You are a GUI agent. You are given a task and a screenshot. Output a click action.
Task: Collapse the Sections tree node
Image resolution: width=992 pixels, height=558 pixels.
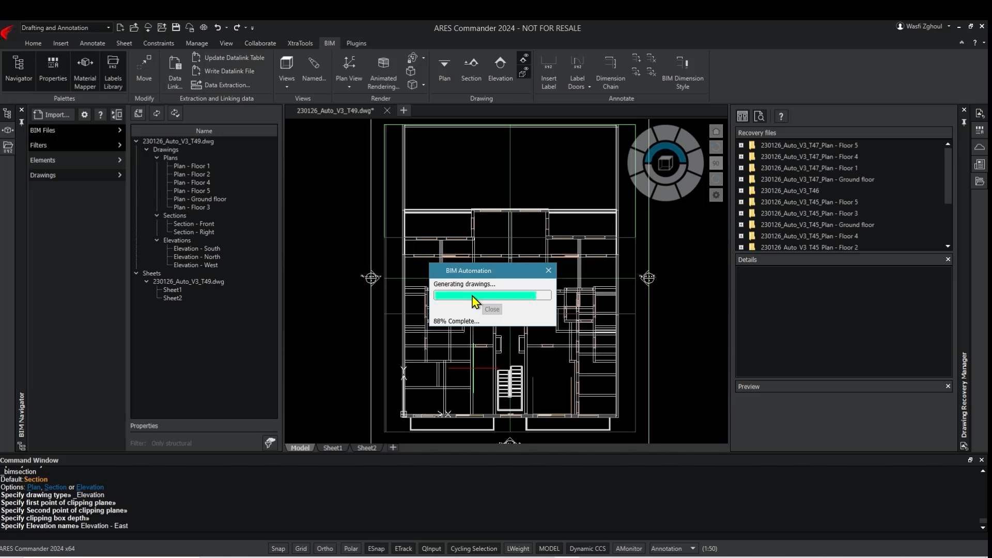pos(157,215)
